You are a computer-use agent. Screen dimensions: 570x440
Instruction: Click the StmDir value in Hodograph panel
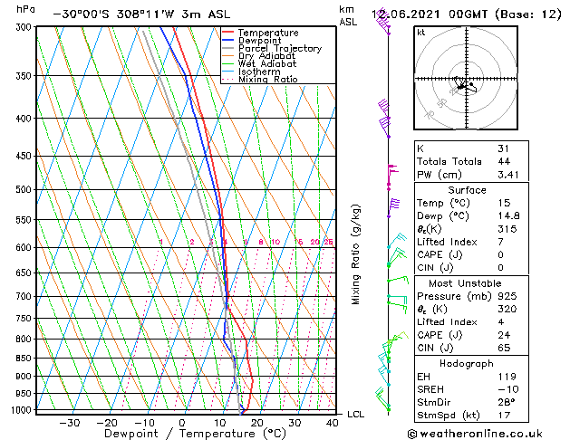(507, 402)
